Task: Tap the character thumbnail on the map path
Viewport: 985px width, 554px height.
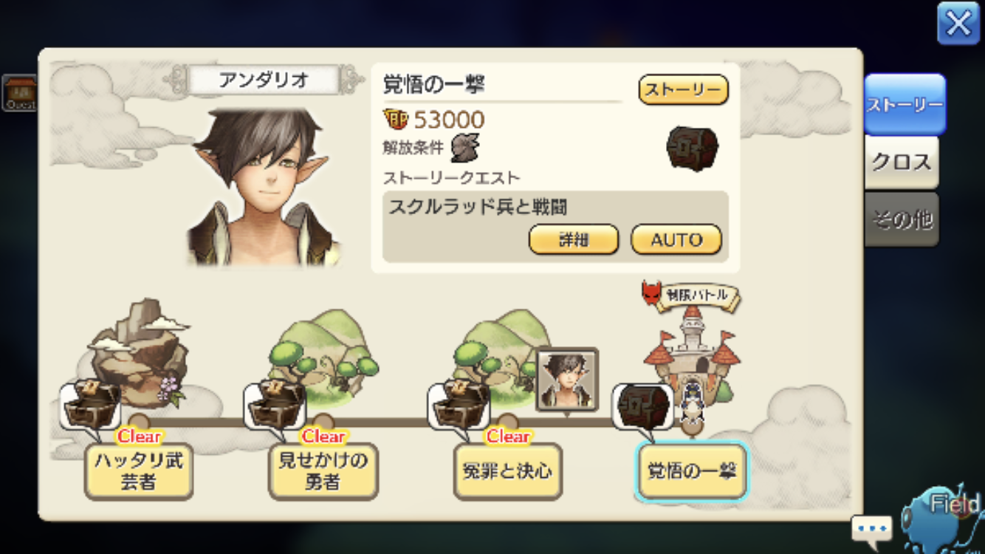Action: (x=567, y=380)
